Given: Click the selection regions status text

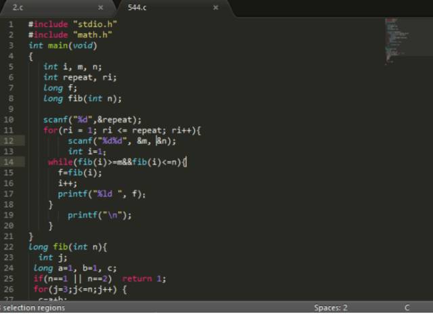Looking at the screenshot, I should 33,308.
